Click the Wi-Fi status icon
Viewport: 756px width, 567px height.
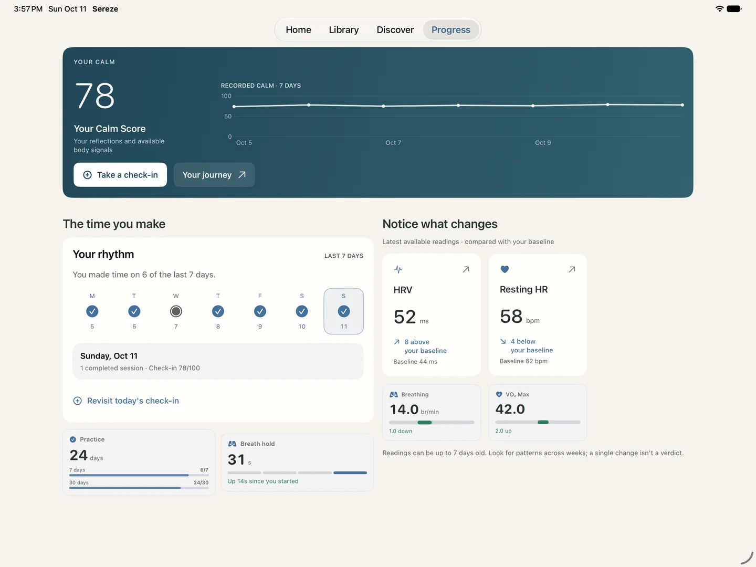(x=719, y=9)
